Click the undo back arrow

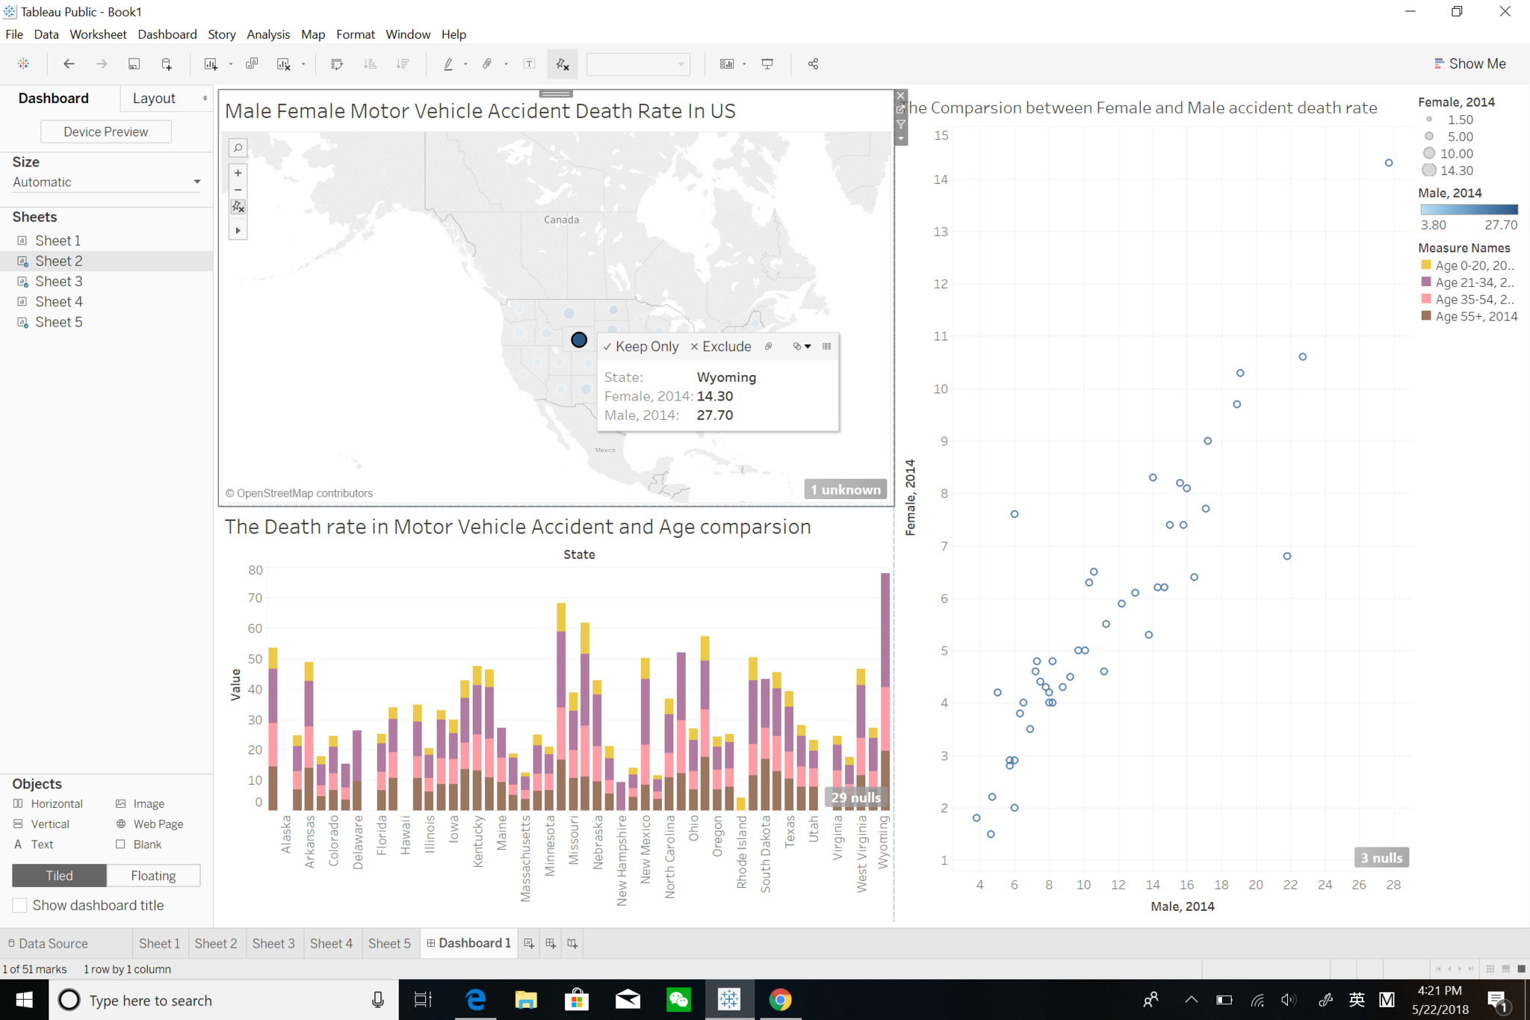(x=69, y=64)
